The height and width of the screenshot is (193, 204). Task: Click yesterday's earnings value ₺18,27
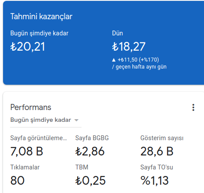[129, 47]
